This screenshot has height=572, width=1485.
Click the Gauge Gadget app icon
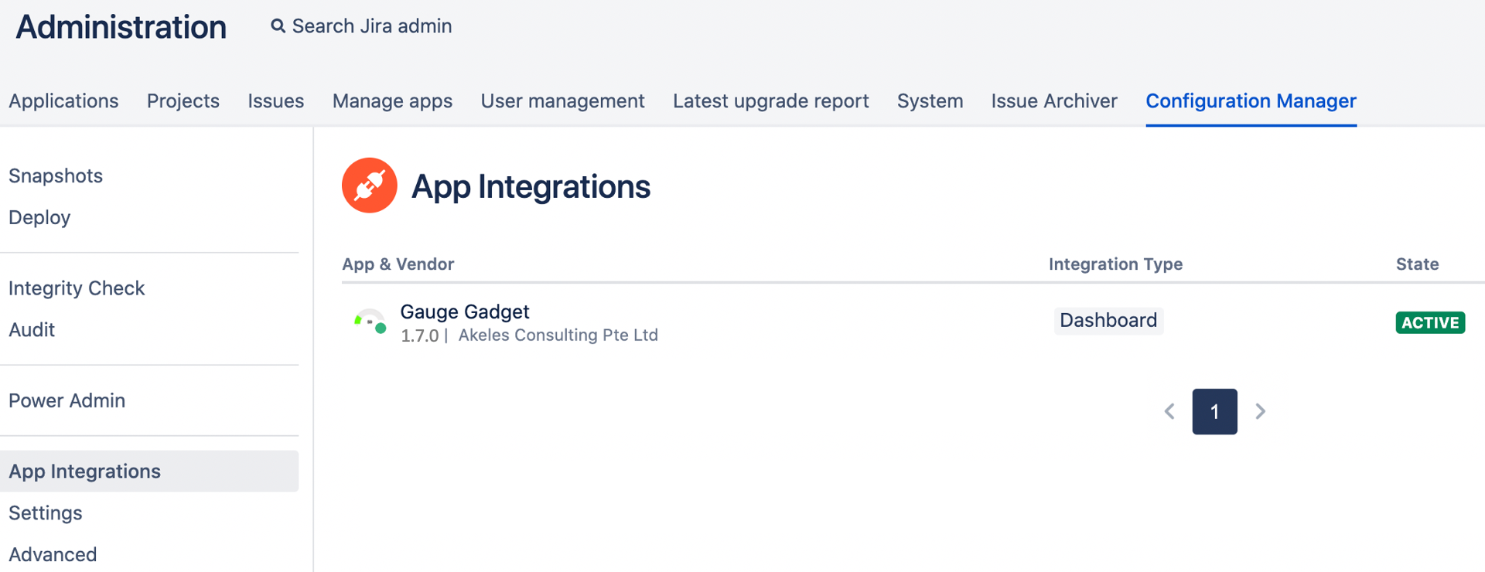click(370, 322)
